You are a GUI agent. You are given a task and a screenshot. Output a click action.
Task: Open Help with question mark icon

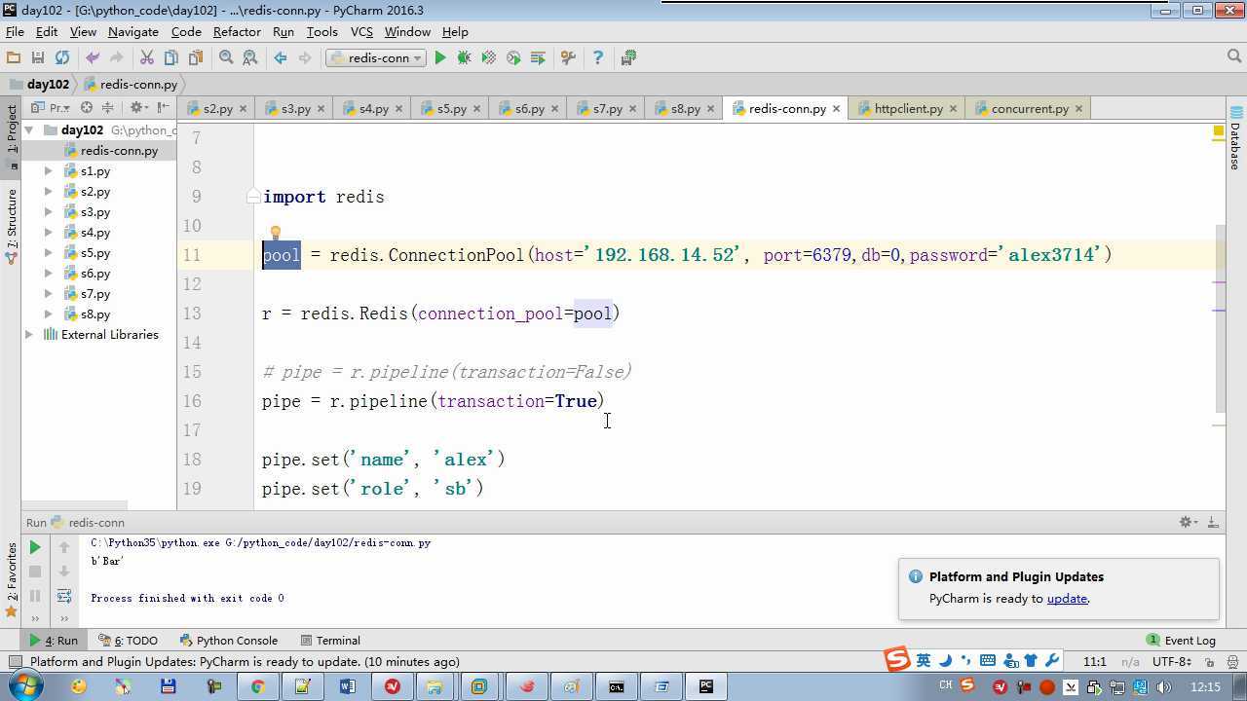598,58
